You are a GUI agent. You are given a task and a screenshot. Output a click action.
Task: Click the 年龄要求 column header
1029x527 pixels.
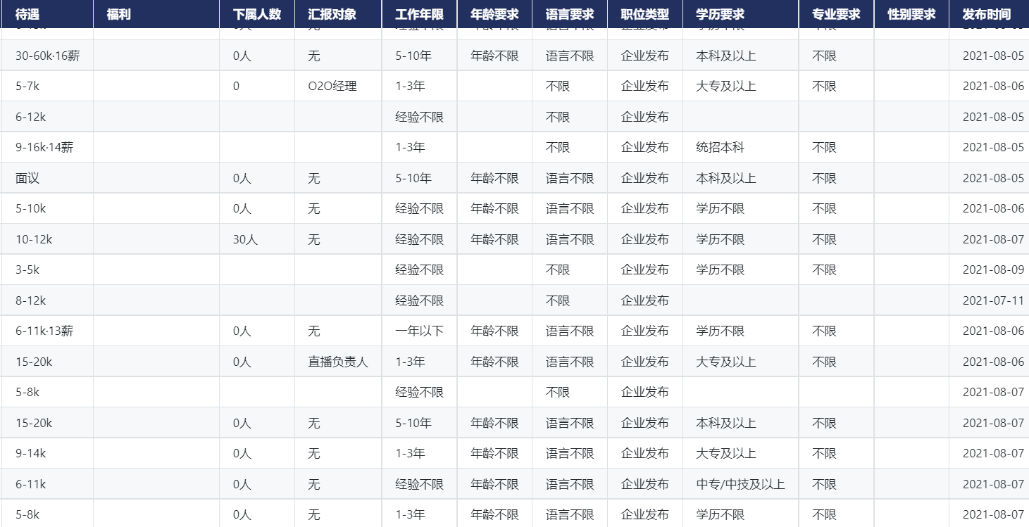(495, 14)
